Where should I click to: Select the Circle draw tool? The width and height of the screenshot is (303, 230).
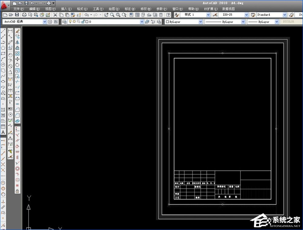(3, 65)
